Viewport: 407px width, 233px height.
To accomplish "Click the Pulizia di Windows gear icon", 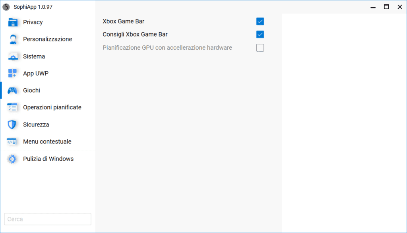I will [12, 159].
